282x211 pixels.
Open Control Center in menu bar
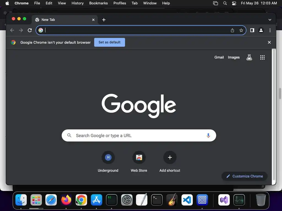[x=234, y=3]
